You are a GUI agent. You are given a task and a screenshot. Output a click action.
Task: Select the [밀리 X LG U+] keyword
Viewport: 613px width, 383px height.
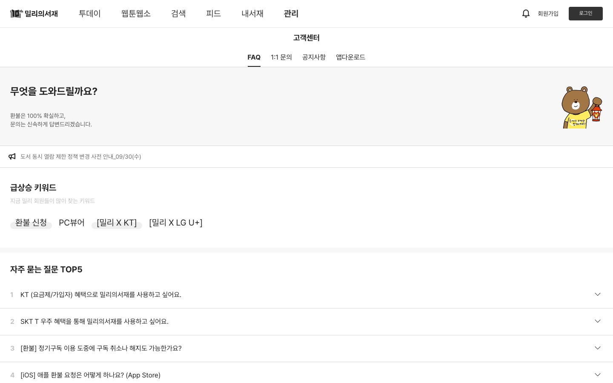(176, 223)
